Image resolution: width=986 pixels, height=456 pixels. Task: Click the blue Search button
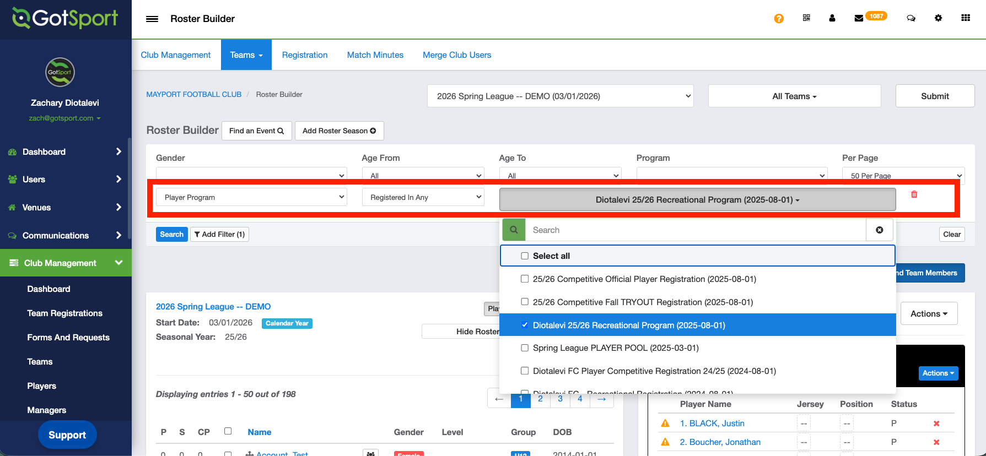click(171, 235)
